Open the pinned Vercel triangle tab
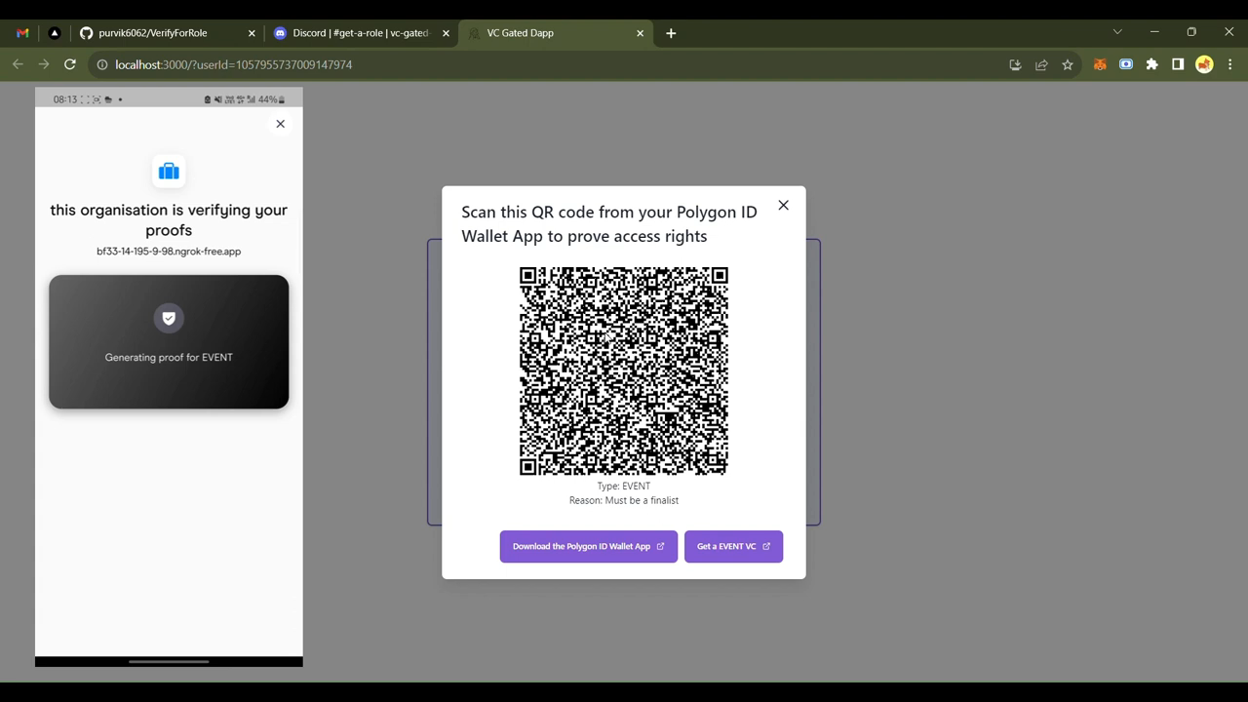Screen dimensions: 1248x702 (55, 33)
